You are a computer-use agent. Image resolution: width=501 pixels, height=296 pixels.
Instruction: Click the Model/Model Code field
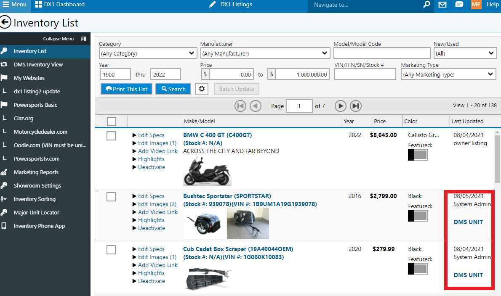click(382, 53)
